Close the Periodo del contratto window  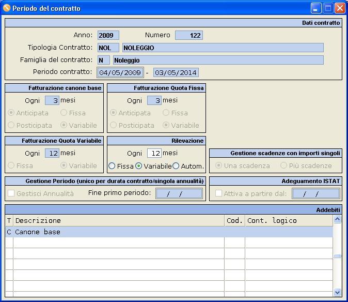click(340, 8)
